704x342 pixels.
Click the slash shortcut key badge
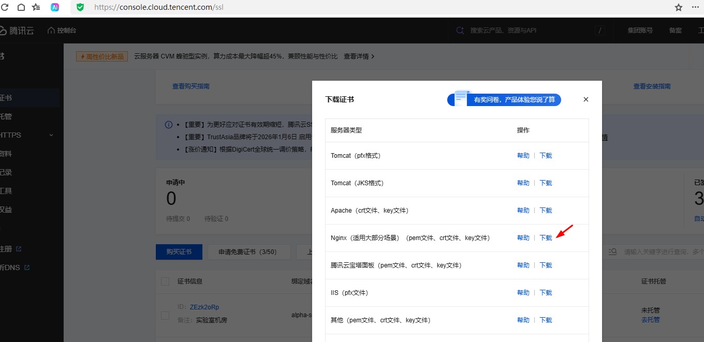coord(599,31)
